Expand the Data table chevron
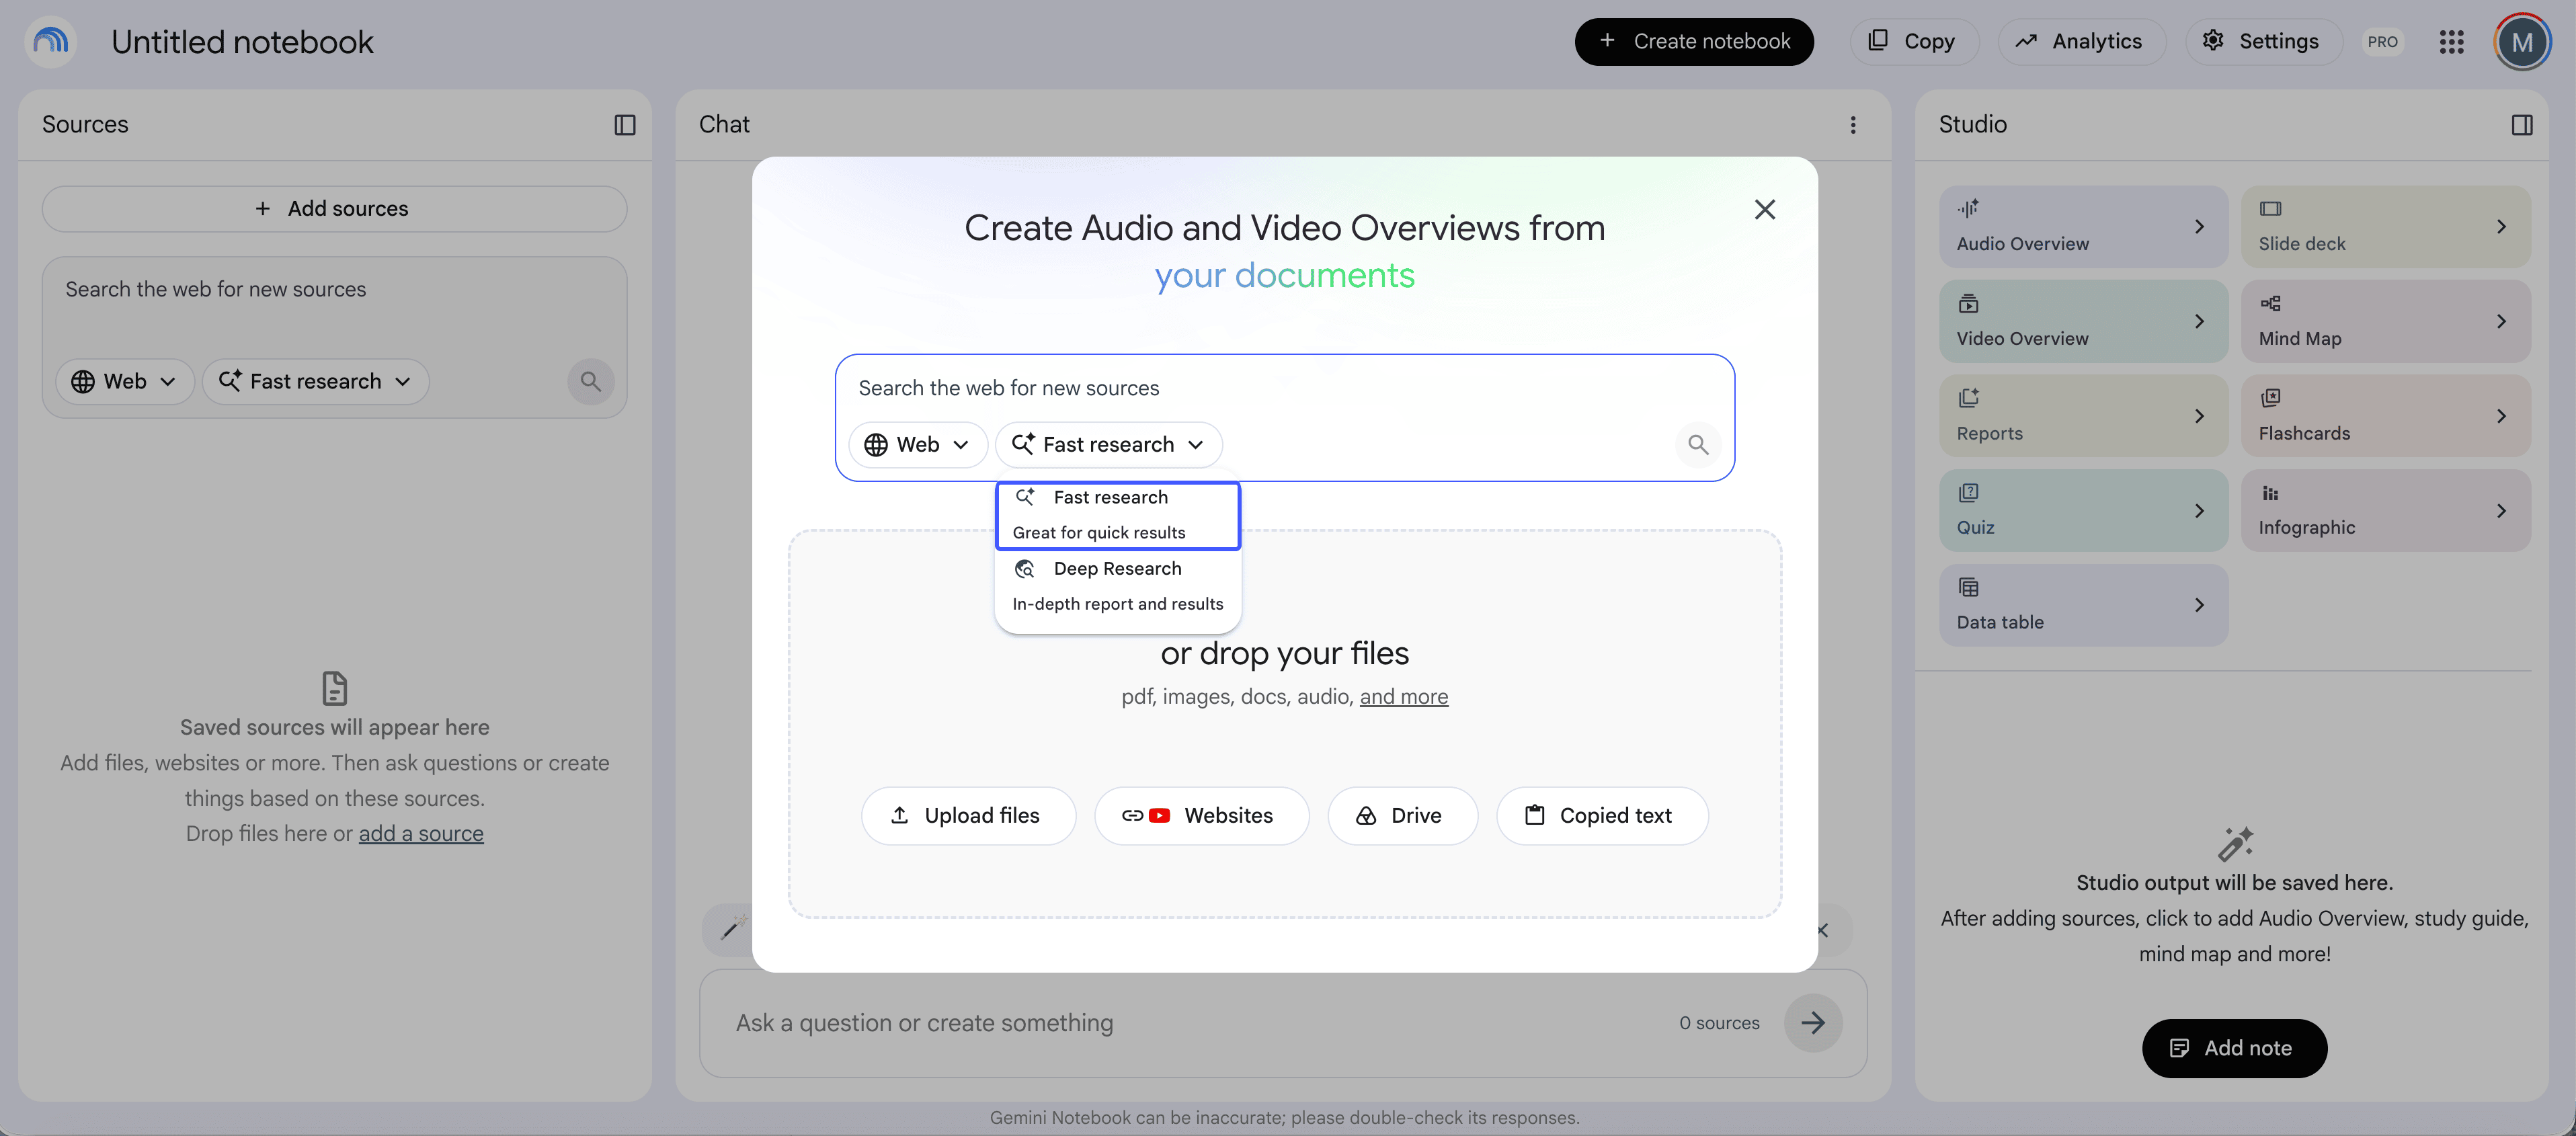The height and width of the screenshot is (1136, 2576). point(2199,605)
